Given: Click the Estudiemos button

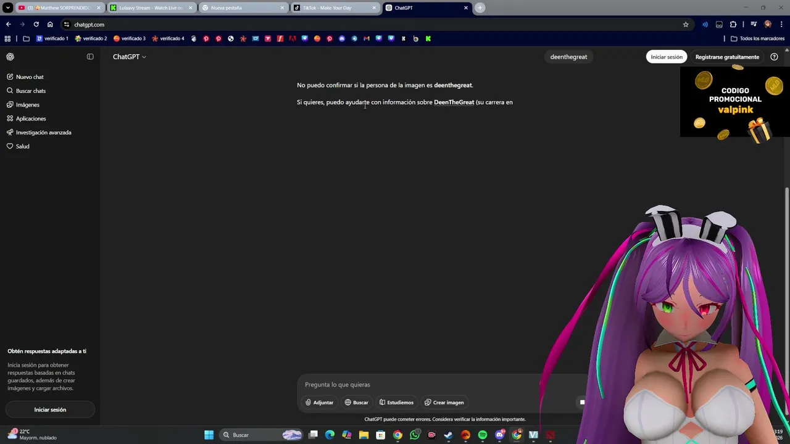Looking at the screenshot, I should [x=396, y=403].
